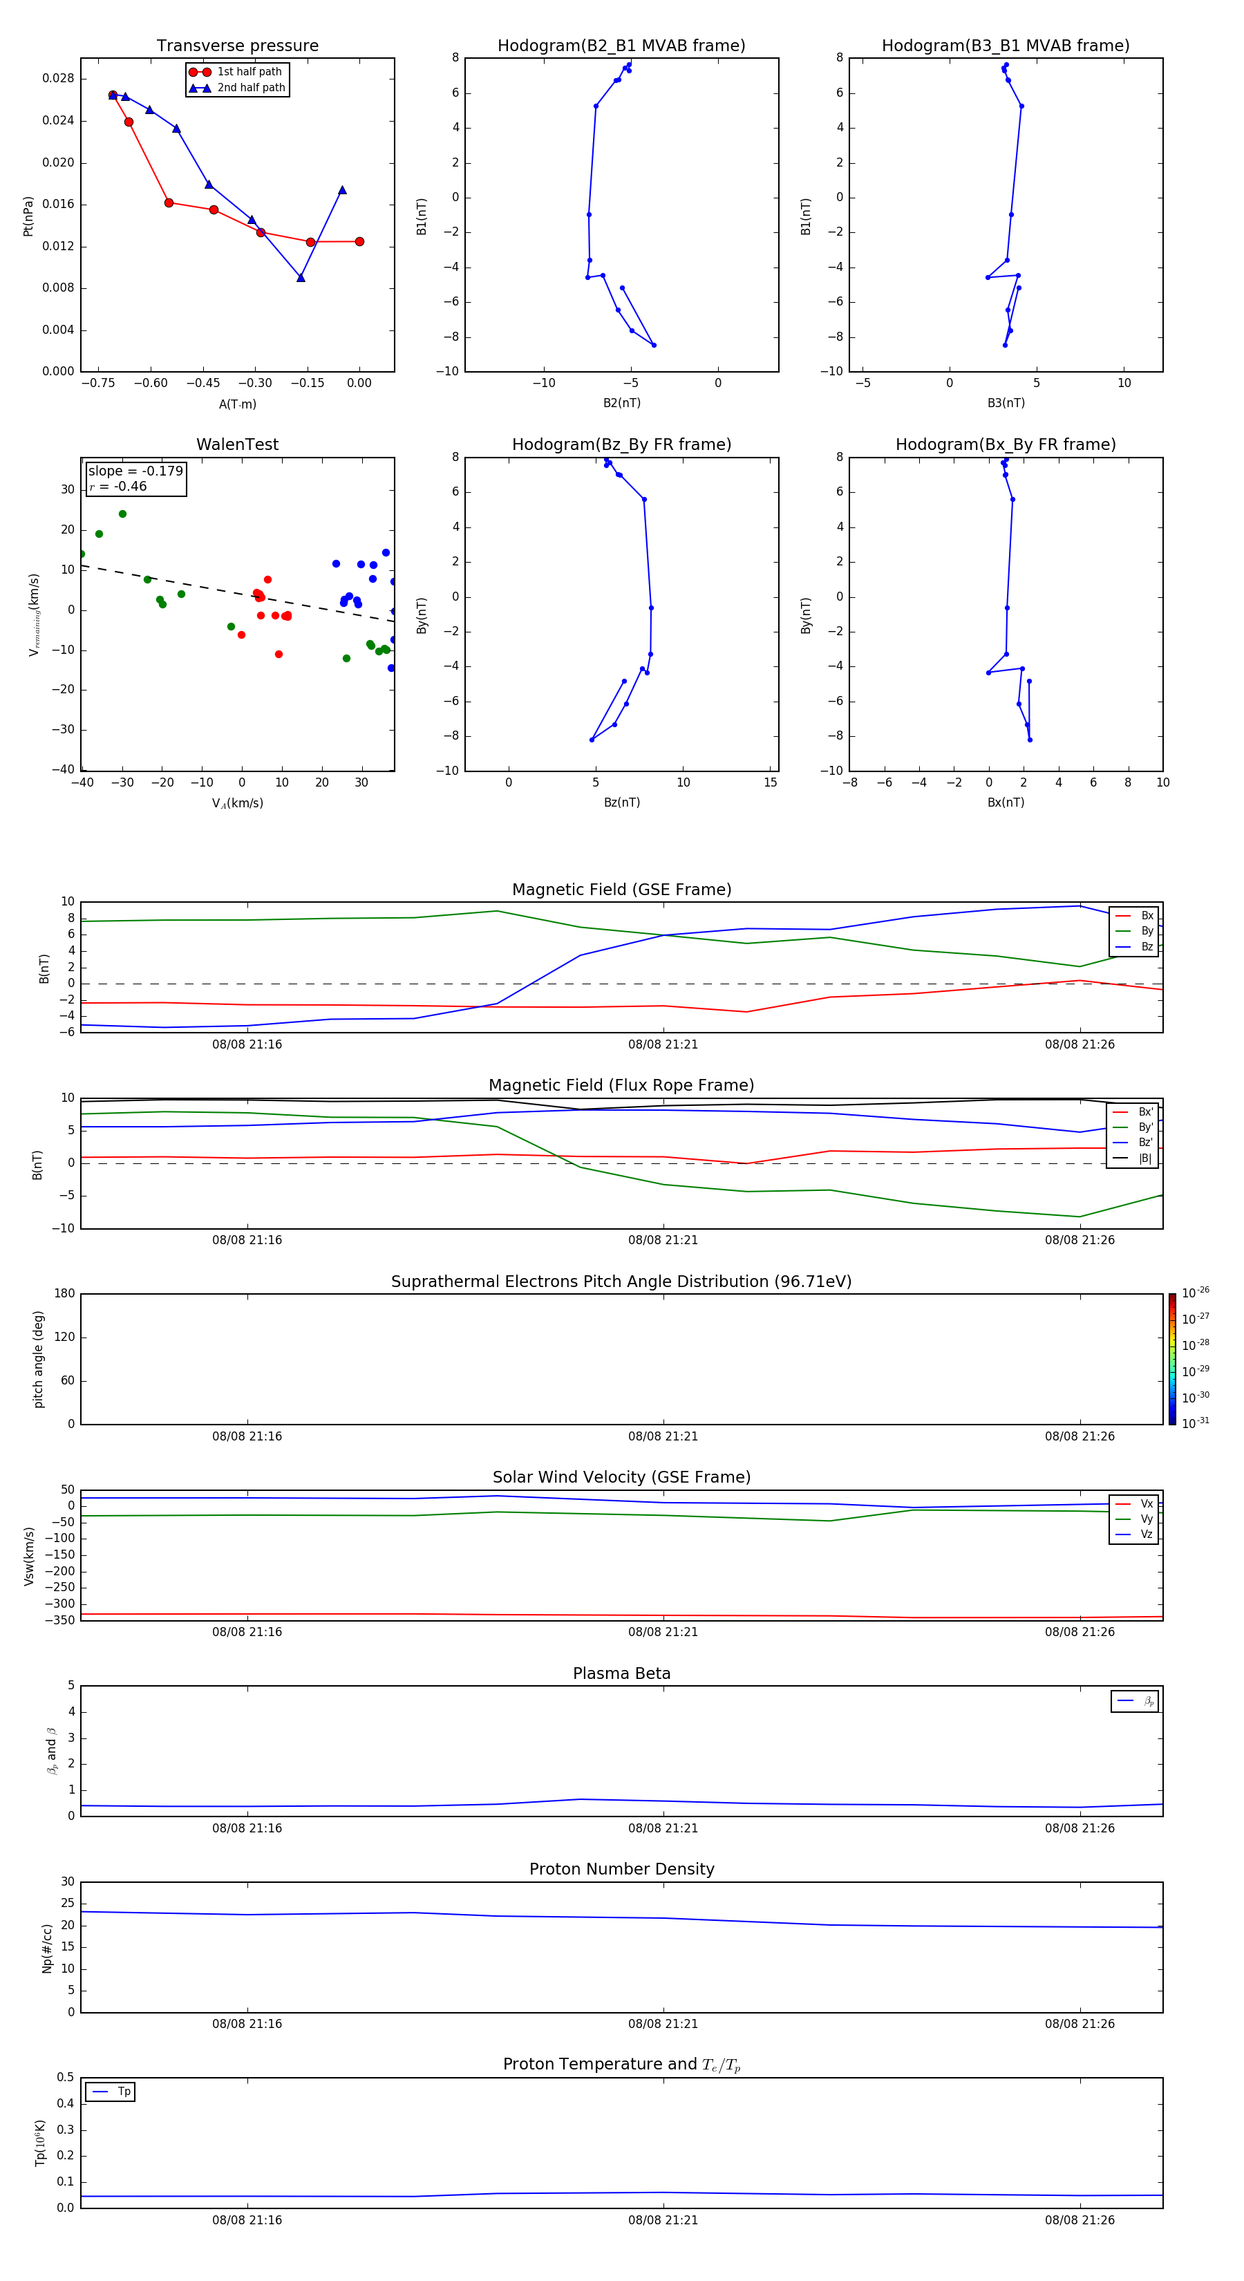The height and width of the screenshot is (2281, 1244).
Task: Click the "Transverse pressure" plot title
Action: tap(237, 45)
